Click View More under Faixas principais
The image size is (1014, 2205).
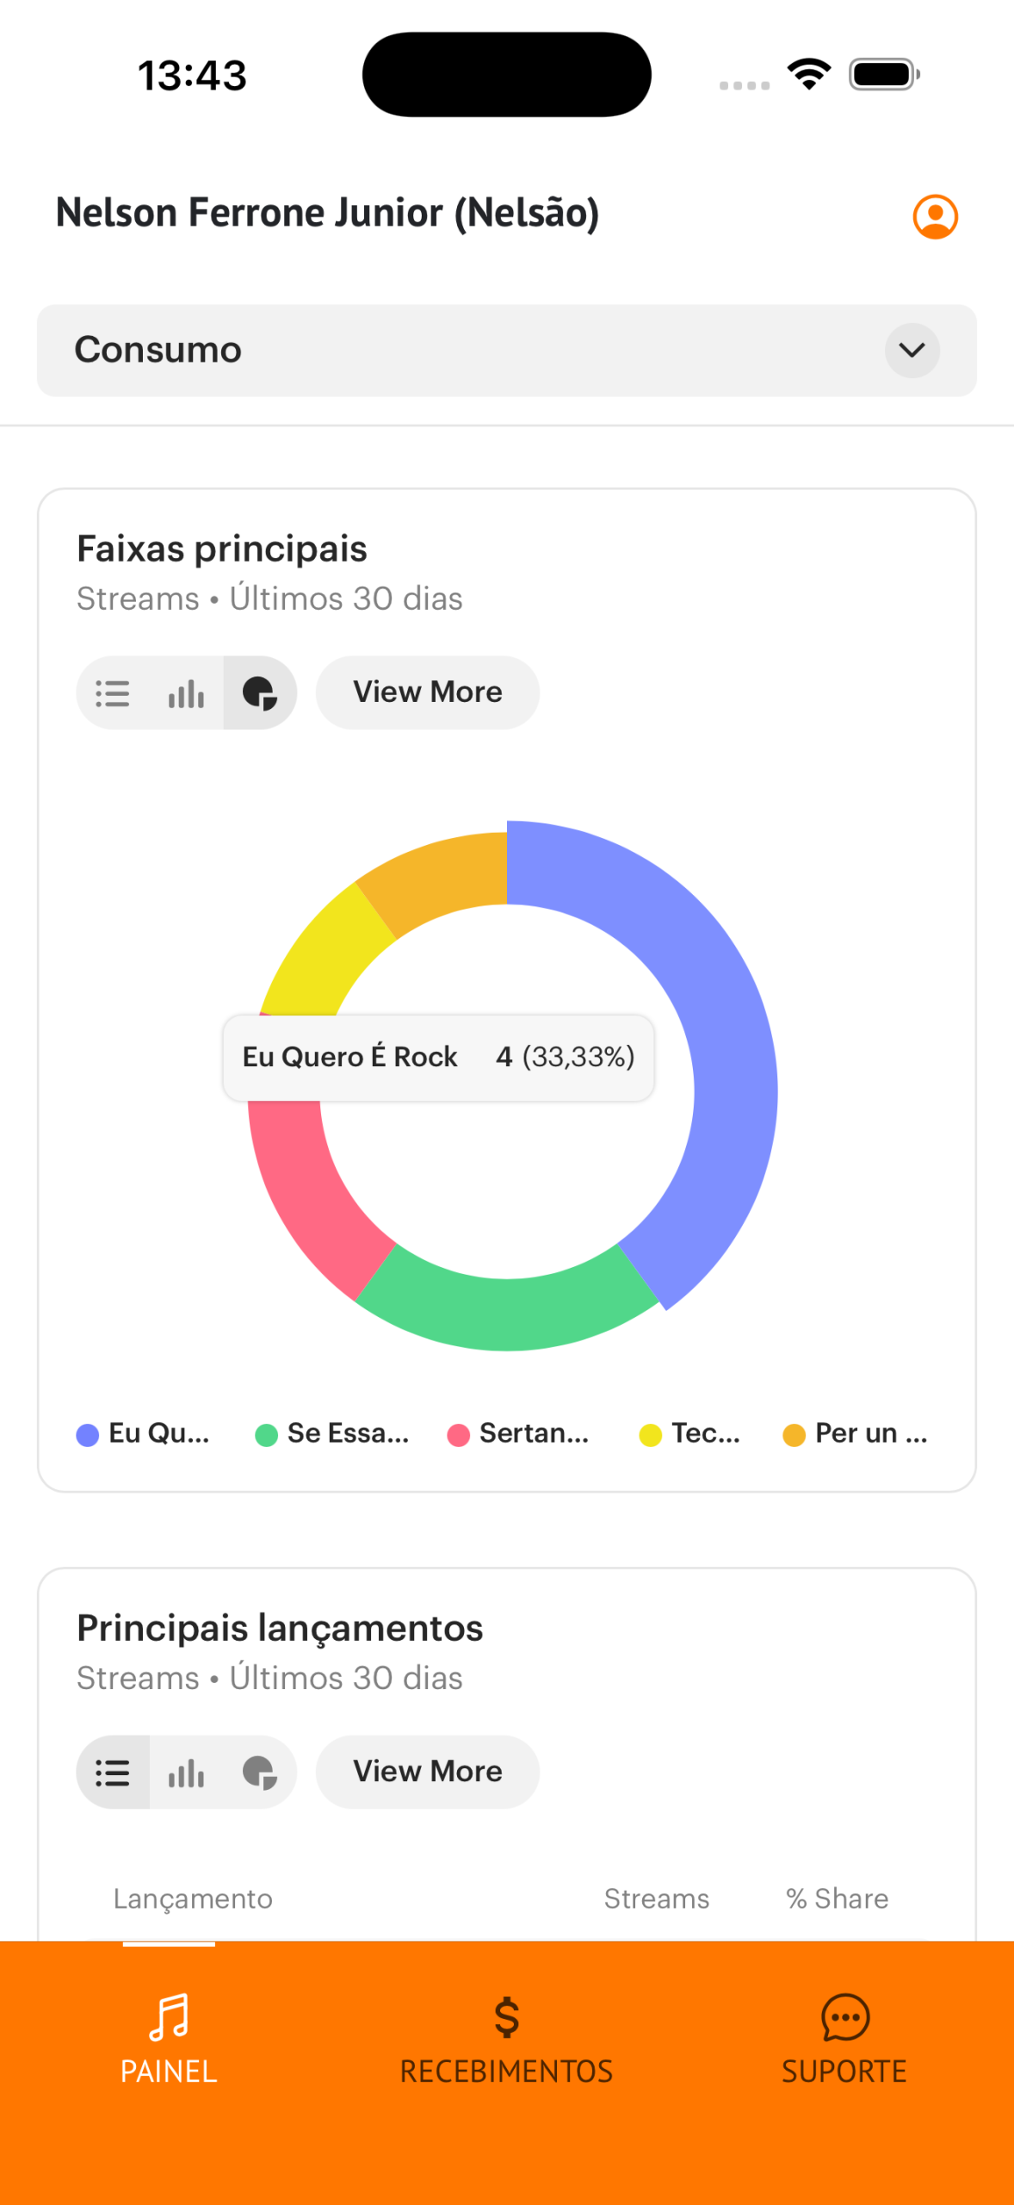point(427,693)
